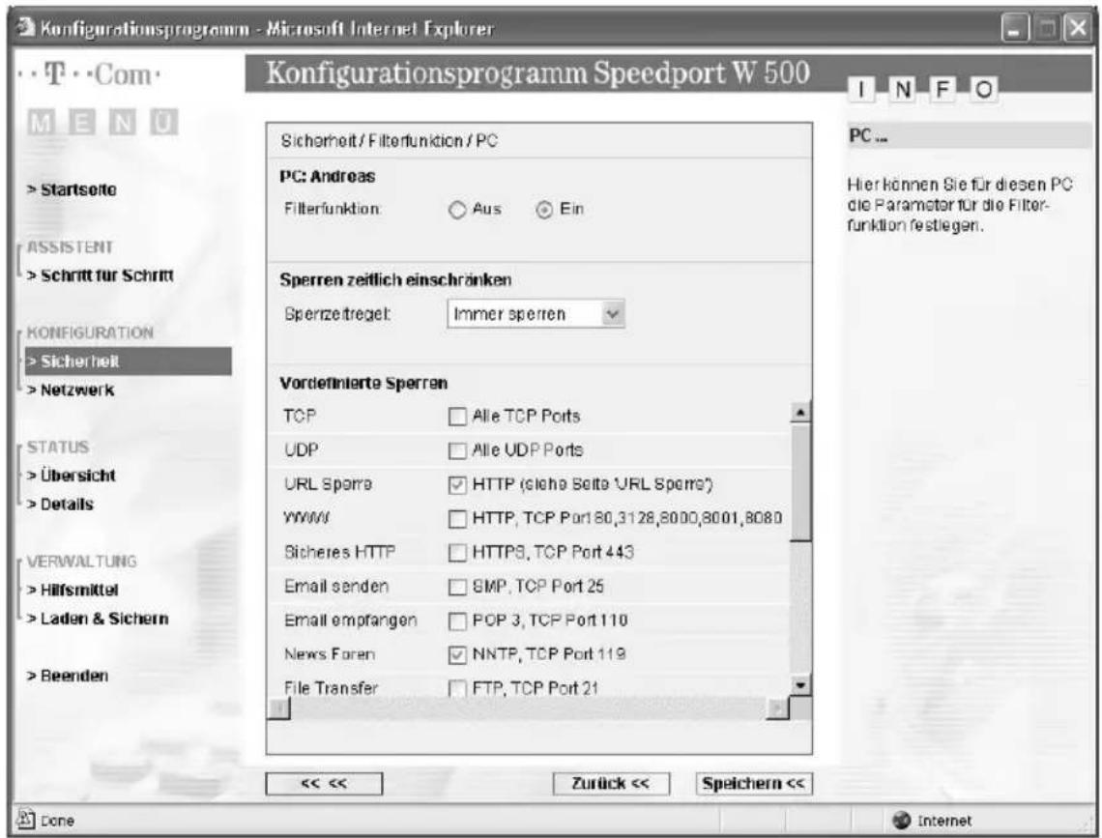Viewport: 1102px width, 838px height.
Task: Click the vertical scrollbar thumb
Action: (799, 482)
